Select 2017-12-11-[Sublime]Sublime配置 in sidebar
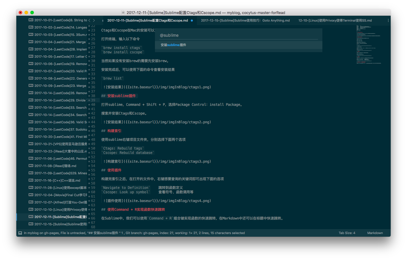 (61, 217)
